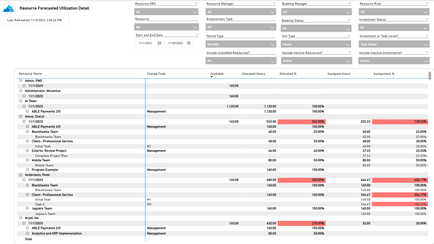Open the end date calendar picker
Screen dimensions: 434x244
188,43
